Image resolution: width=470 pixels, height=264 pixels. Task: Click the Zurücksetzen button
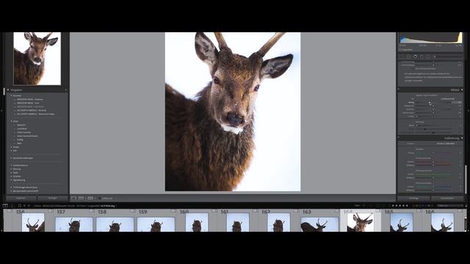pos(447,198)
